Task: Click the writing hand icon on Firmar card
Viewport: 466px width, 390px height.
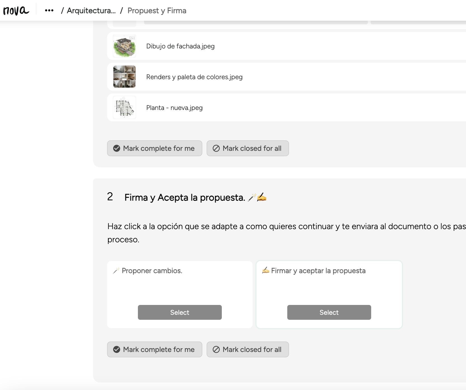Action: tap(265, 270)
